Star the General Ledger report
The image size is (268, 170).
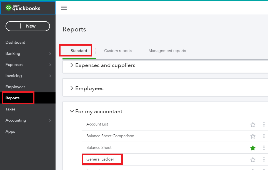[x=253, y=159]
